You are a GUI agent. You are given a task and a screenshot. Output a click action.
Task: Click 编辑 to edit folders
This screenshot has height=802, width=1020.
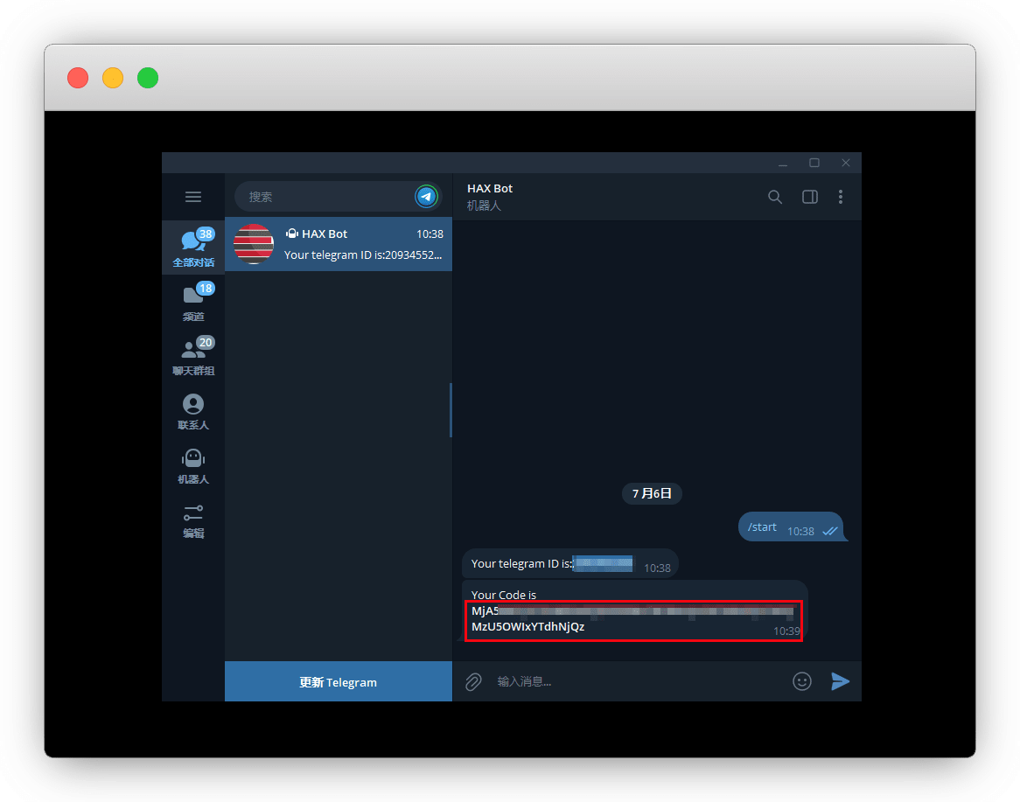[x=193, y=520]
